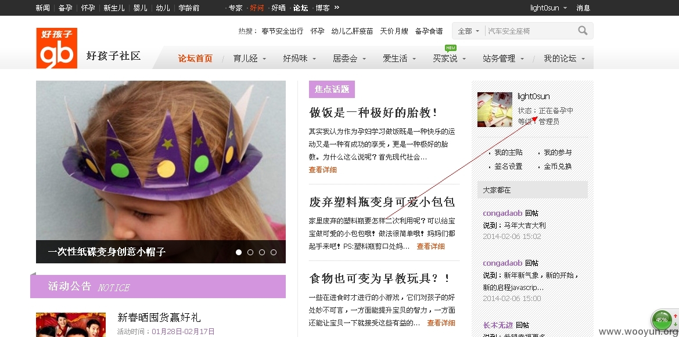Expand the 我的论坛 menu
679x337 pixels.
[x=564, y=59]
